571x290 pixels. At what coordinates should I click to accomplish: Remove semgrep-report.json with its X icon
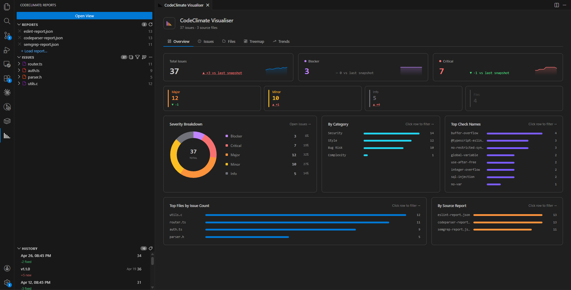click(x=20, y=44)
